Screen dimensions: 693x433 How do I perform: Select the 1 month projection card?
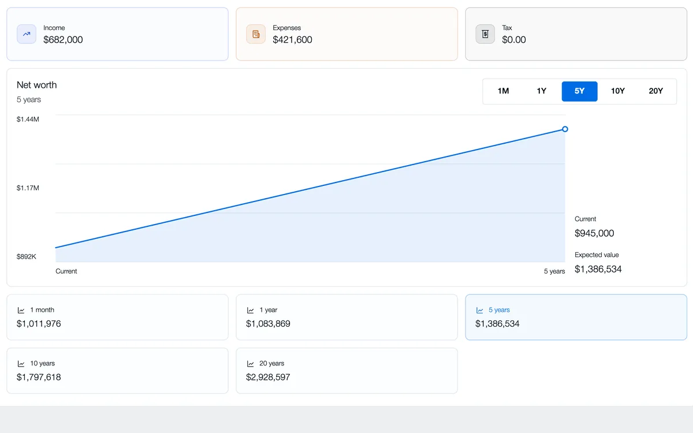(118, 317)
